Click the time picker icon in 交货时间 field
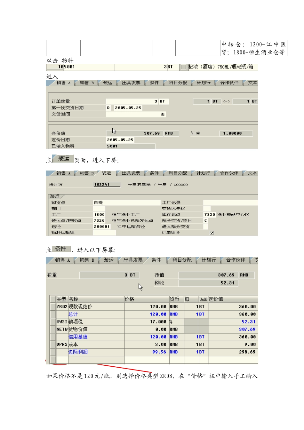304x430 pixels. pyautogui.click(x=163, y=114)
